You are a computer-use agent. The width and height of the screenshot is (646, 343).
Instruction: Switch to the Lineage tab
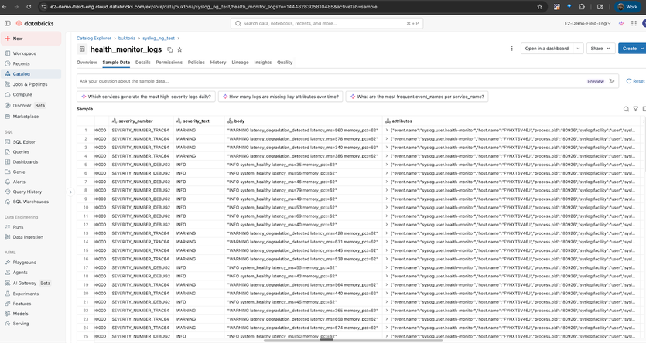[240, 62]
